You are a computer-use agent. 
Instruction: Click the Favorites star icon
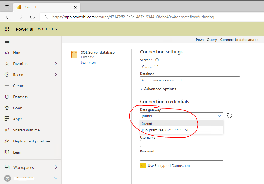click(x=7, y=64)
